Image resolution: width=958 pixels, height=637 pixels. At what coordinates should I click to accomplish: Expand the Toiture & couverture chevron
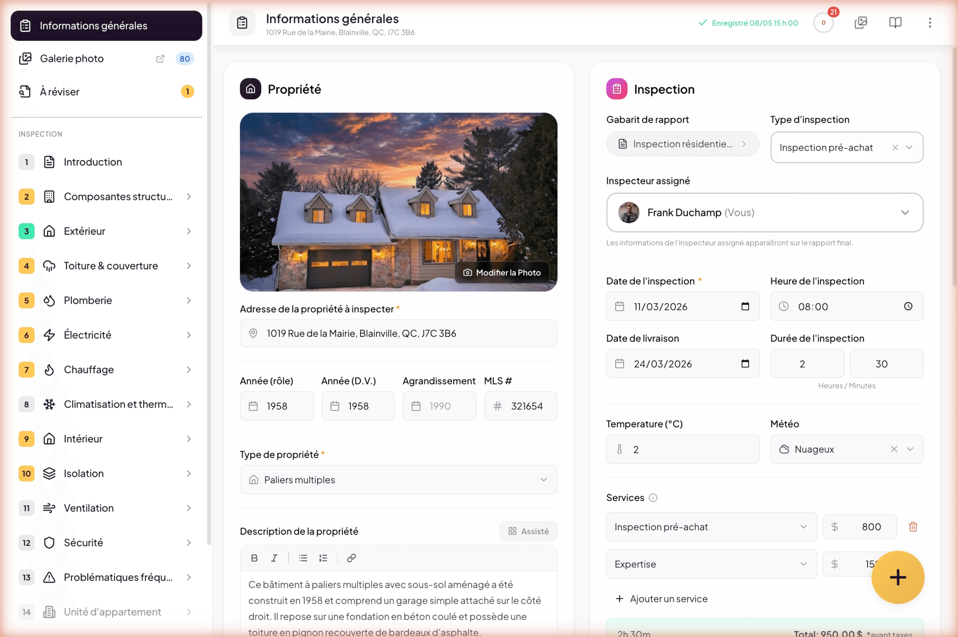click(189, 266)
